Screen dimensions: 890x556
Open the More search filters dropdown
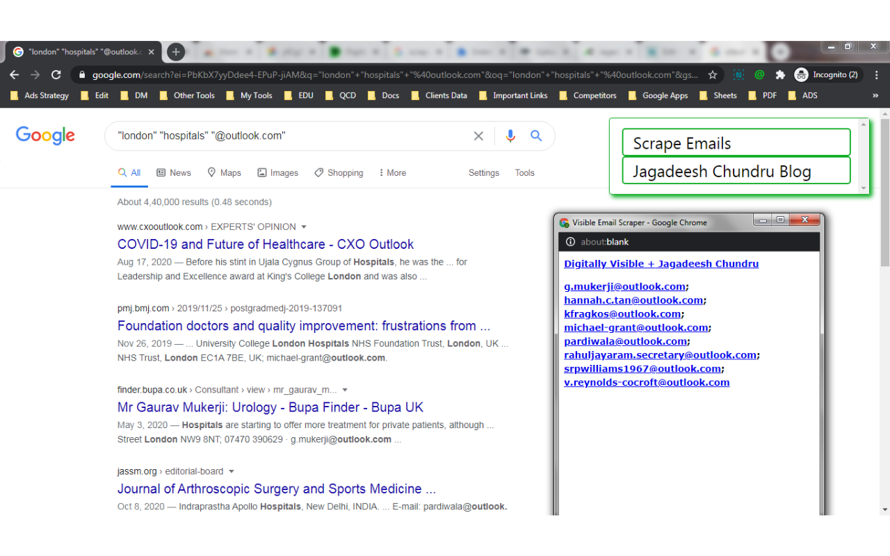pos(393,173)
